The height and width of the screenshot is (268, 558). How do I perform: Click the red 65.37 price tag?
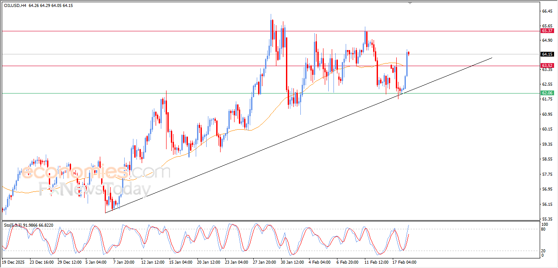547,31
